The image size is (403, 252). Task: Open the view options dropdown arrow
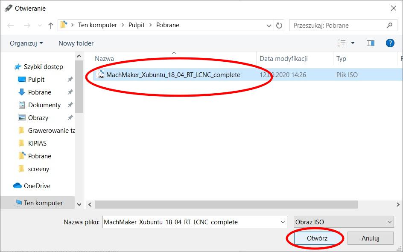(353, 43)
